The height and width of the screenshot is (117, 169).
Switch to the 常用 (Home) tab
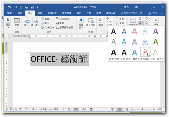pyautogui.click(x=20, y=13)
